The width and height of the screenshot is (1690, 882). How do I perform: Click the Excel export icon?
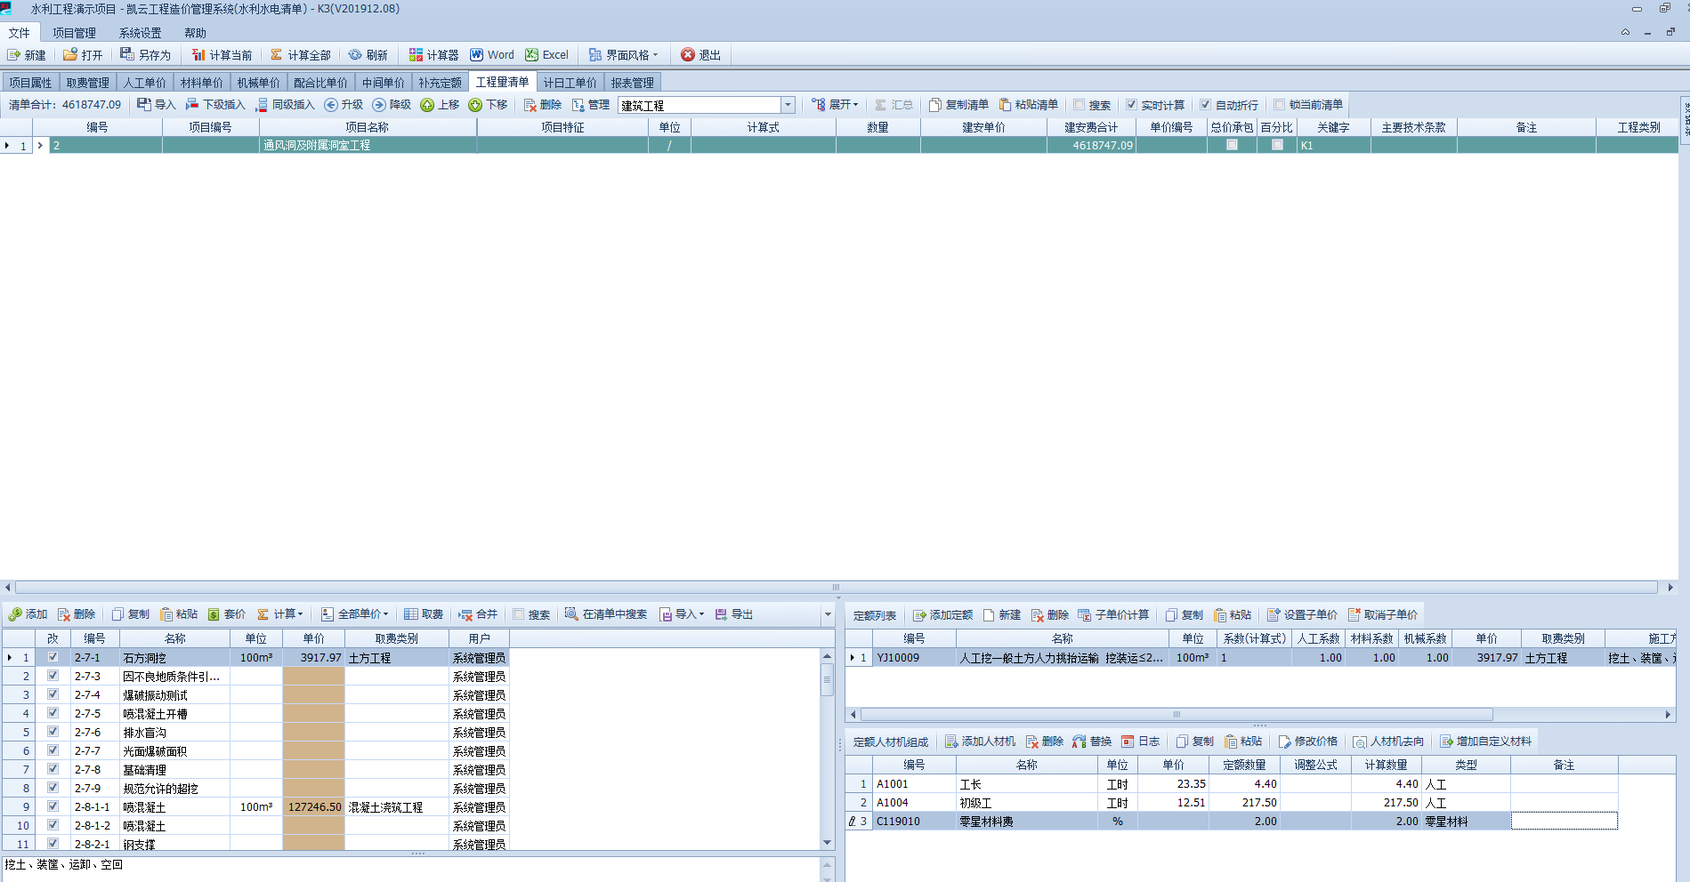coord(532,55)
